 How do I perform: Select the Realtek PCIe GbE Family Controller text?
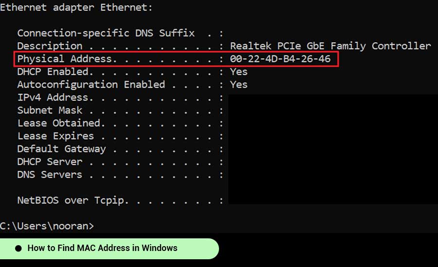tap(330, 46)
